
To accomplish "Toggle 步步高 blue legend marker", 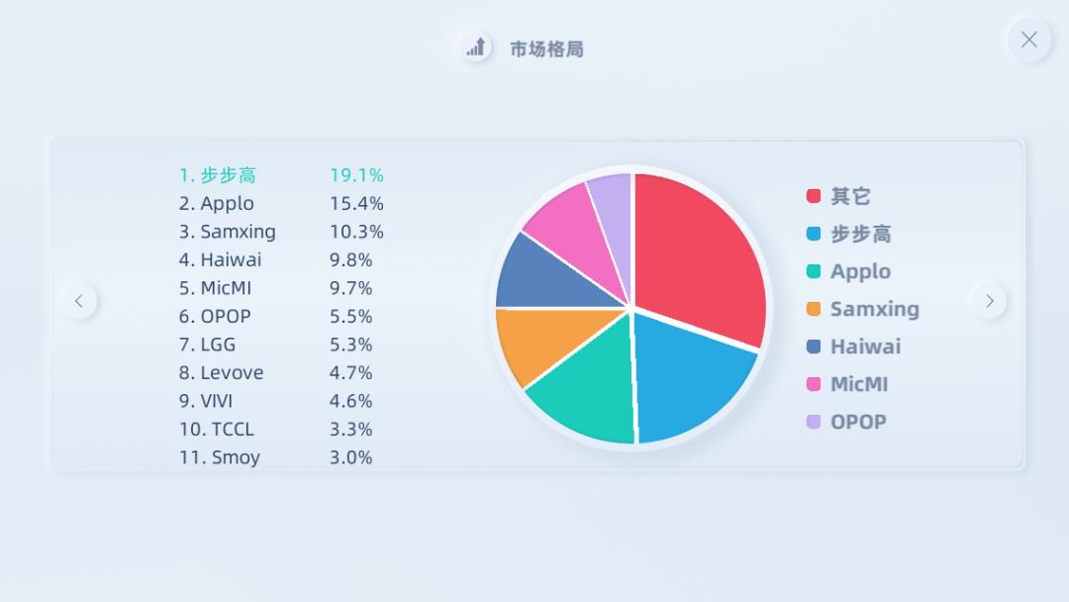I will click(814, 234).
